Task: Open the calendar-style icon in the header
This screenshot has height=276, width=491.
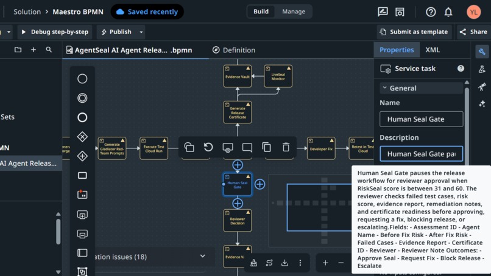Action: [x=400, y=12]
